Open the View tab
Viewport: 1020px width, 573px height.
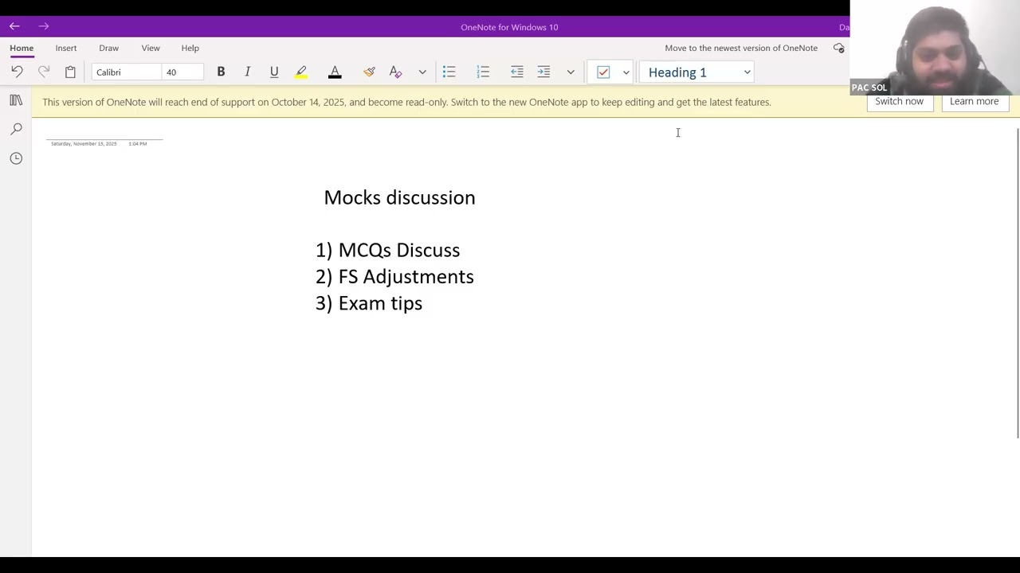click(151, 48)
